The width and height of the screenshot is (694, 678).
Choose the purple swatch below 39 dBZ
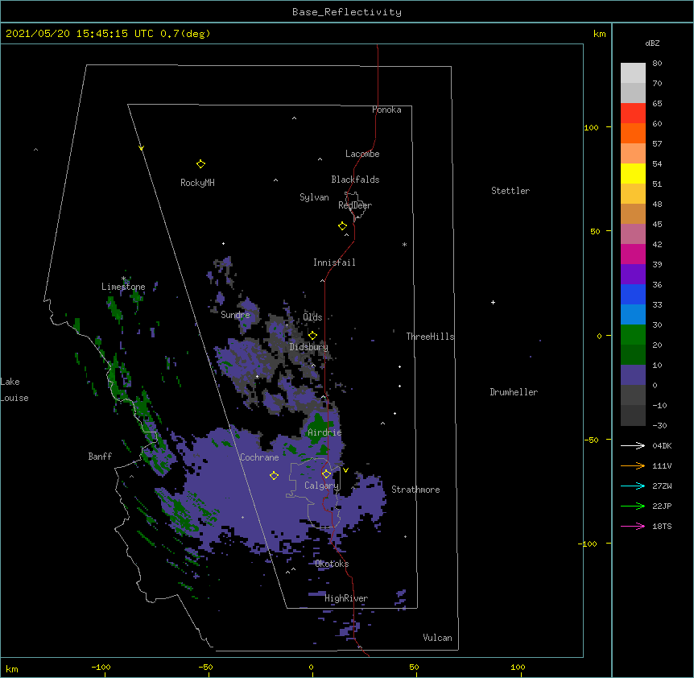(633, 275)
